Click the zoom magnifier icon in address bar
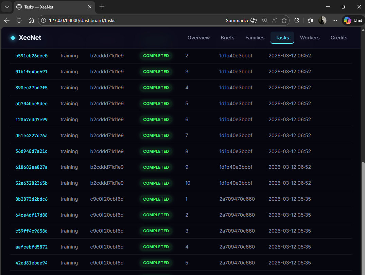This screenshot has height=275, width=365. pos(265,20)
